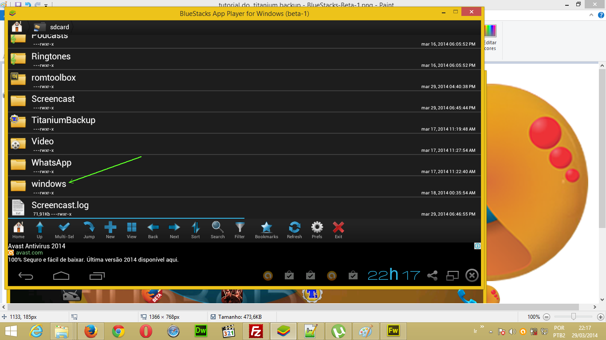The height and width of the screenshot is (340, 606).
Task: Tap the New plus icon
Action: (x=110, y=230)
